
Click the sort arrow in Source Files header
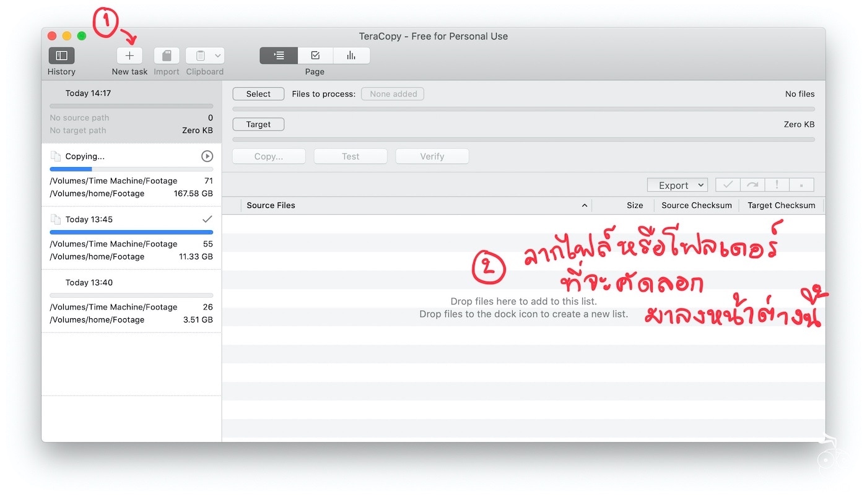[x=584, y=205]
